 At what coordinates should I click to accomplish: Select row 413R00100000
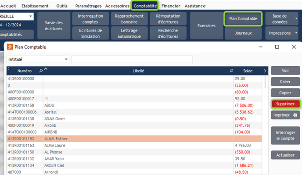click(134, 79)
